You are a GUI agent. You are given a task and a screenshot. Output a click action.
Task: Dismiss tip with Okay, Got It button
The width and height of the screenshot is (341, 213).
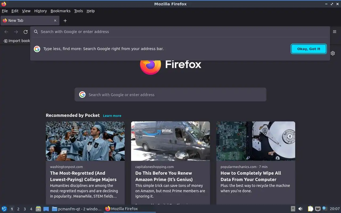pyautogui.click(x=309, y=49)
